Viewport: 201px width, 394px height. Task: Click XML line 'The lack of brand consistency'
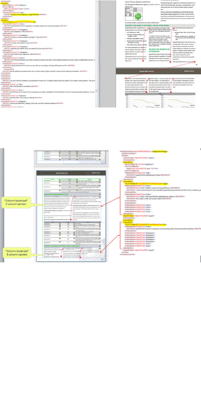(x=49, y=81)
